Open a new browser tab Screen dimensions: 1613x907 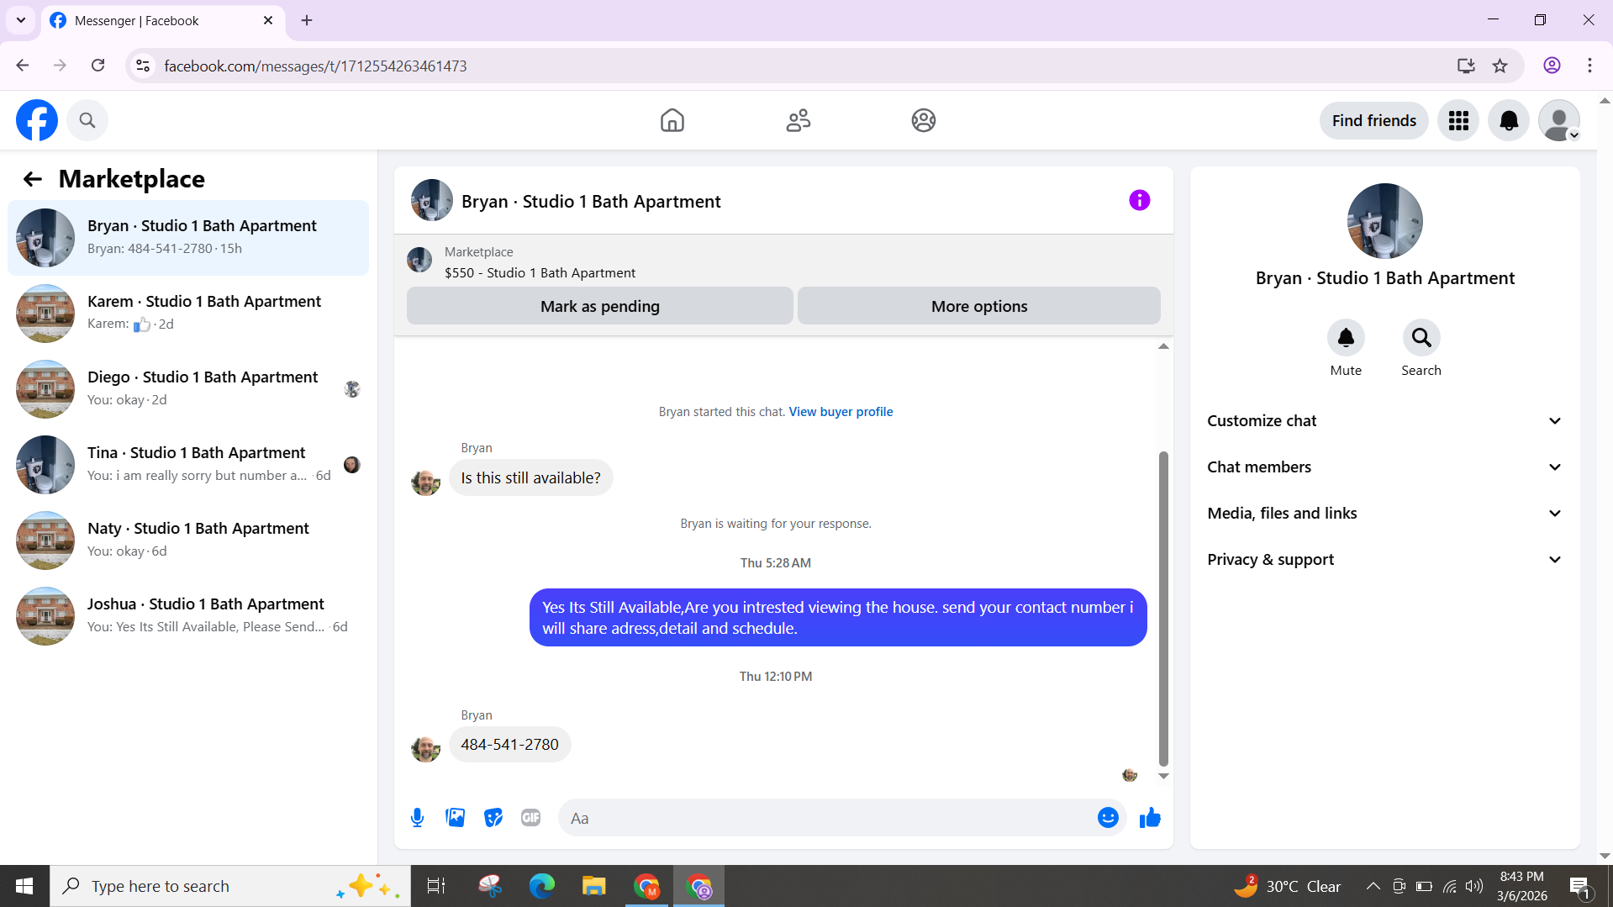(307, 20)
